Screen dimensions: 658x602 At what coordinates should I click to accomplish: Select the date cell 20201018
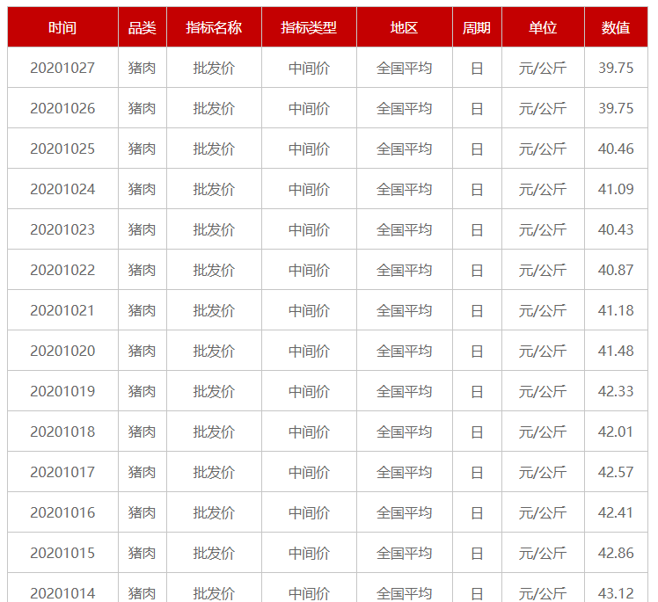coord(62,432)
